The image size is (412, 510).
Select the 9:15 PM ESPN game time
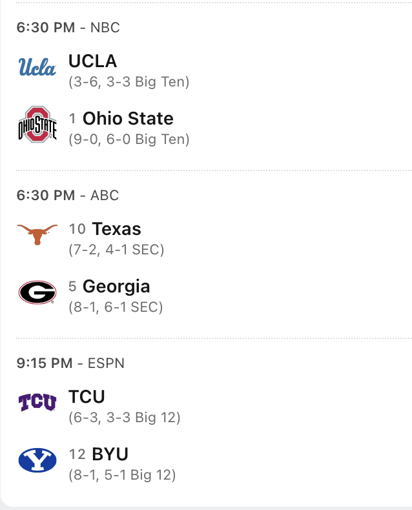[x=70, y=363]
